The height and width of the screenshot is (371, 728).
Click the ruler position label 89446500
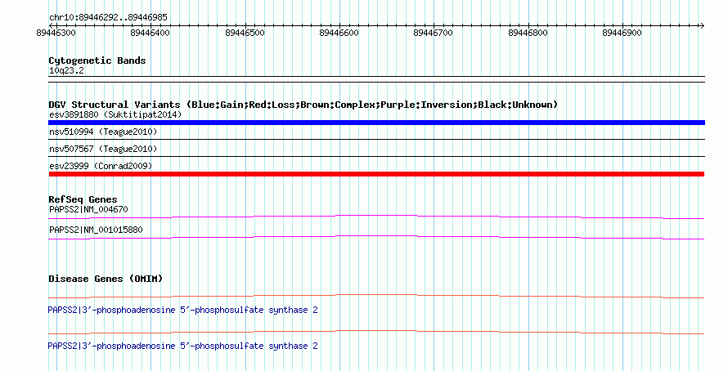(245, 33)
